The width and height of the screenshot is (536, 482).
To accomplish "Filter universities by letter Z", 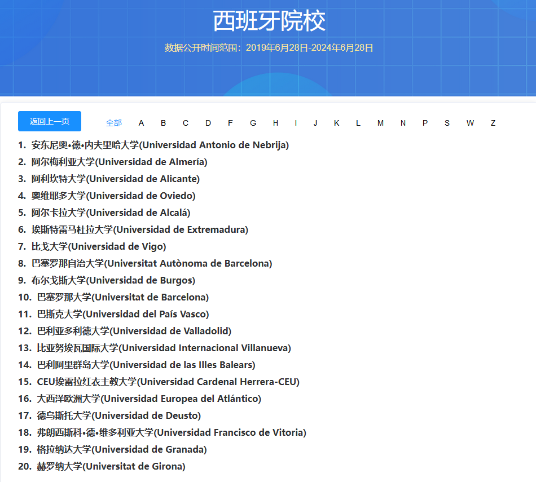I will (493, 123).
